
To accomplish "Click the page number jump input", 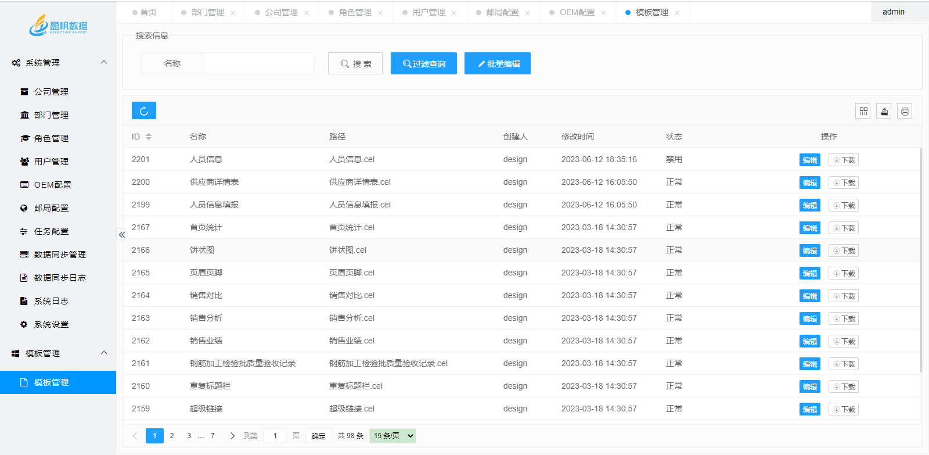I will click(275, 436).
